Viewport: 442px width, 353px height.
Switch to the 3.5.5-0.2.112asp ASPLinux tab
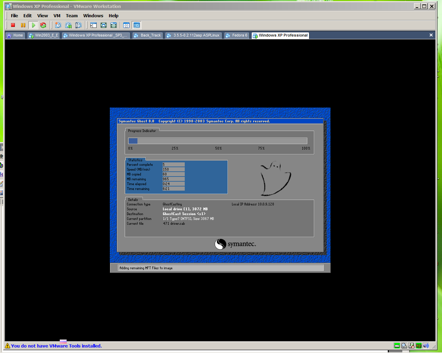point(193,36)
